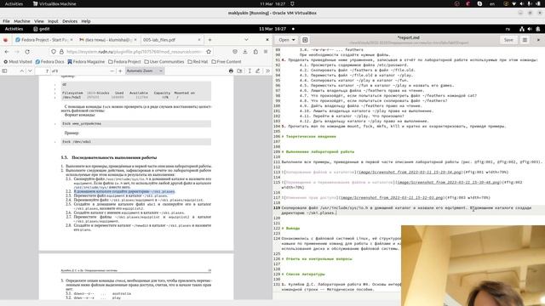This screenshot has width=545, height=306.
Task: Open VirtualBox Devices menu
Action: pos(70,21)
